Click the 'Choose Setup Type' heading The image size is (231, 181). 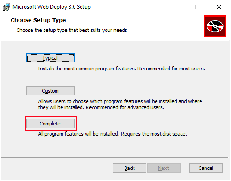[x=38, y=20]
